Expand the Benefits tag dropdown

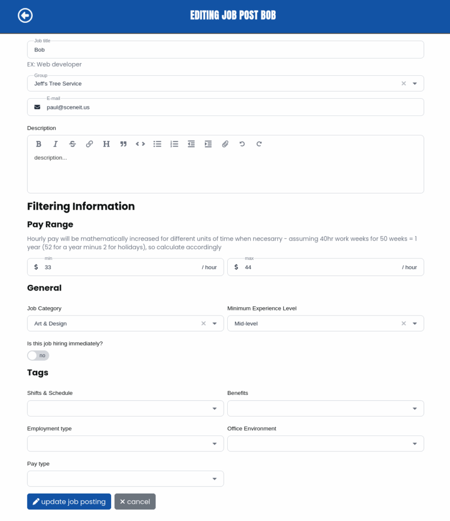[x=325, y=409]
